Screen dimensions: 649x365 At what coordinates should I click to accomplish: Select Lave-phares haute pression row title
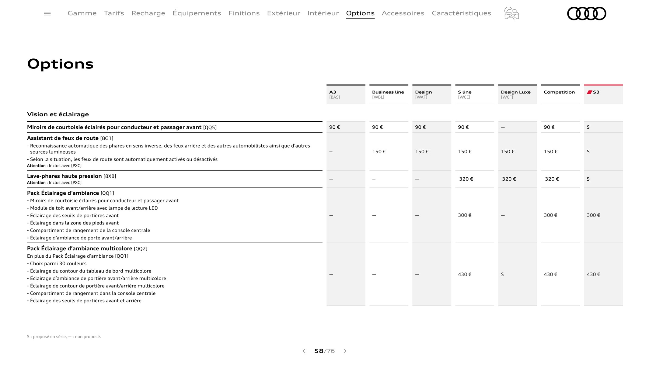[x=72, y=176]
